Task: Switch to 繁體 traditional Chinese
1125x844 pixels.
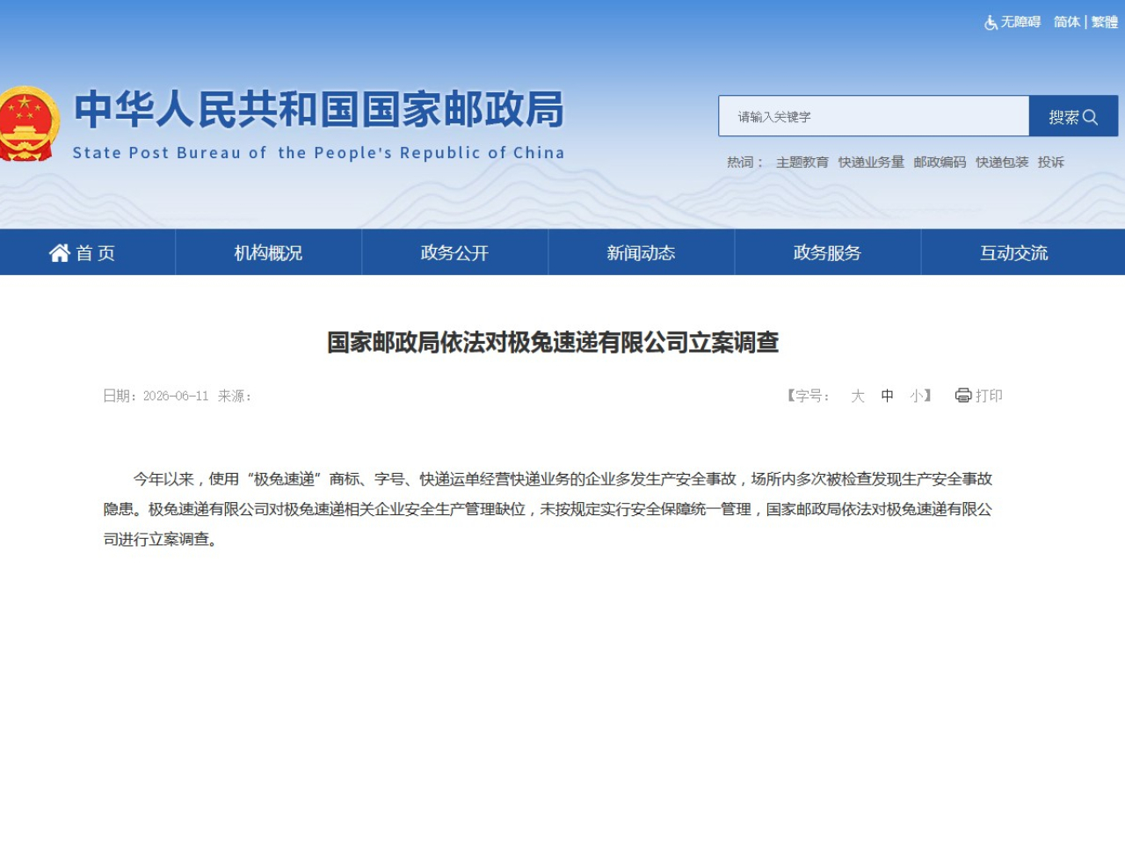Action: (x=1105, y=22)
